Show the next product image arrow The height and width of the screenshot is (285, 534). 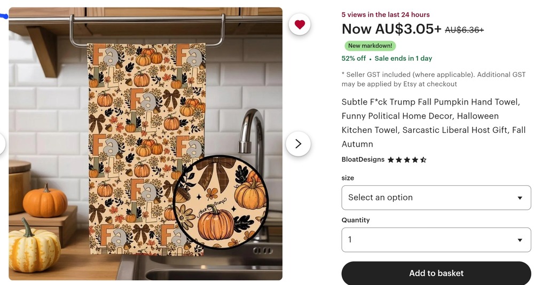[x=298, y=144]
